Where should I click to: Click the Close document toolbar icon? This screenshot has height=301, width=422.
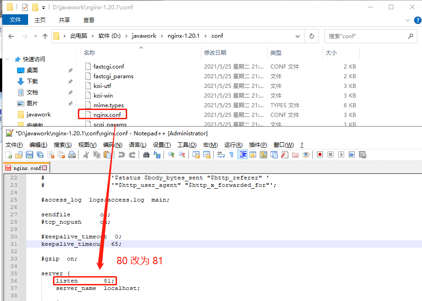[x=51, y=155]
